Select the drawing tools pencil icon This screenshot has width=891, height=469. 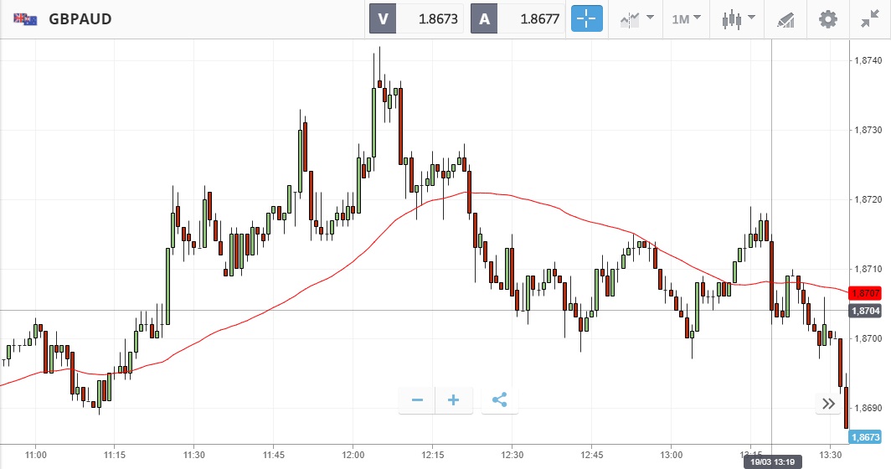click(785, 18)
